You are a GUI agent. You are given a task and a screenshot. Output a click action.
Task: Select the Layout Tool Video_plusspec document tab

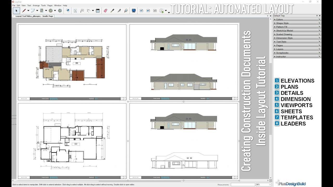pos(34,16)
